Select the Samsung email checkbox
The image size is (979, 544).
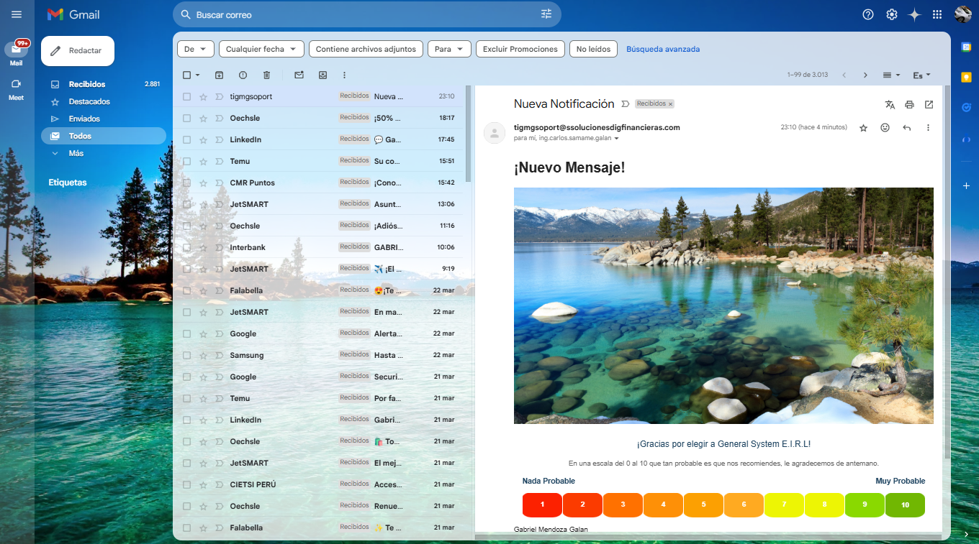tap(186, 355)
